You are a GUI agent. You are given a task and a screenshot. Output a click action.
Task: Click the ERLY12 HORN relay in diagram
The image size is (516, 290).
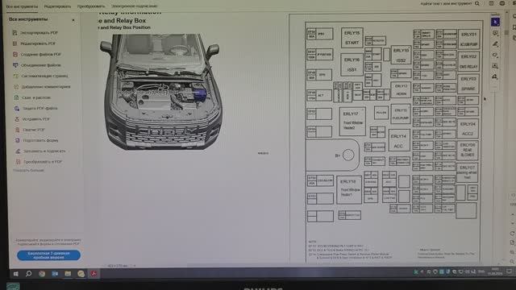(x=401, y=89)
